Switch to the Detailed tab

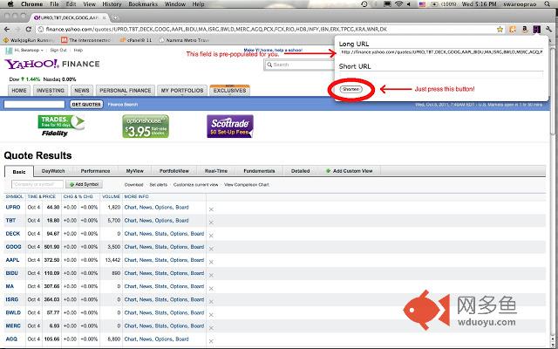tap(300, 171)
